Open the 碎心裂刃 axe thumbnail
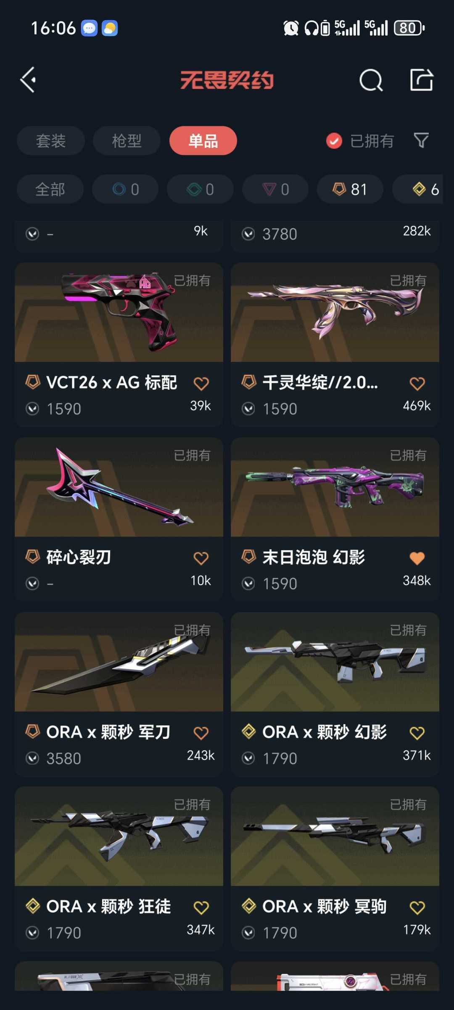Screen dimensions: 454x1010 point(119,487)
